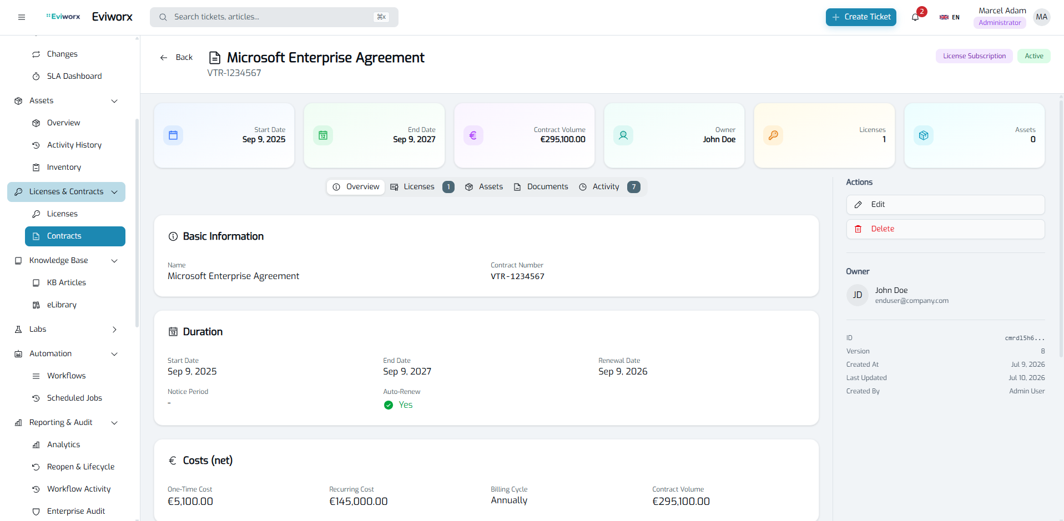
Task: Open the hamburger menu icon
Action: coord(22,17)
